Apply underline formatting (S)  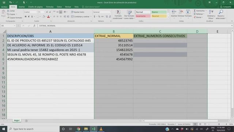click(32, 16)
